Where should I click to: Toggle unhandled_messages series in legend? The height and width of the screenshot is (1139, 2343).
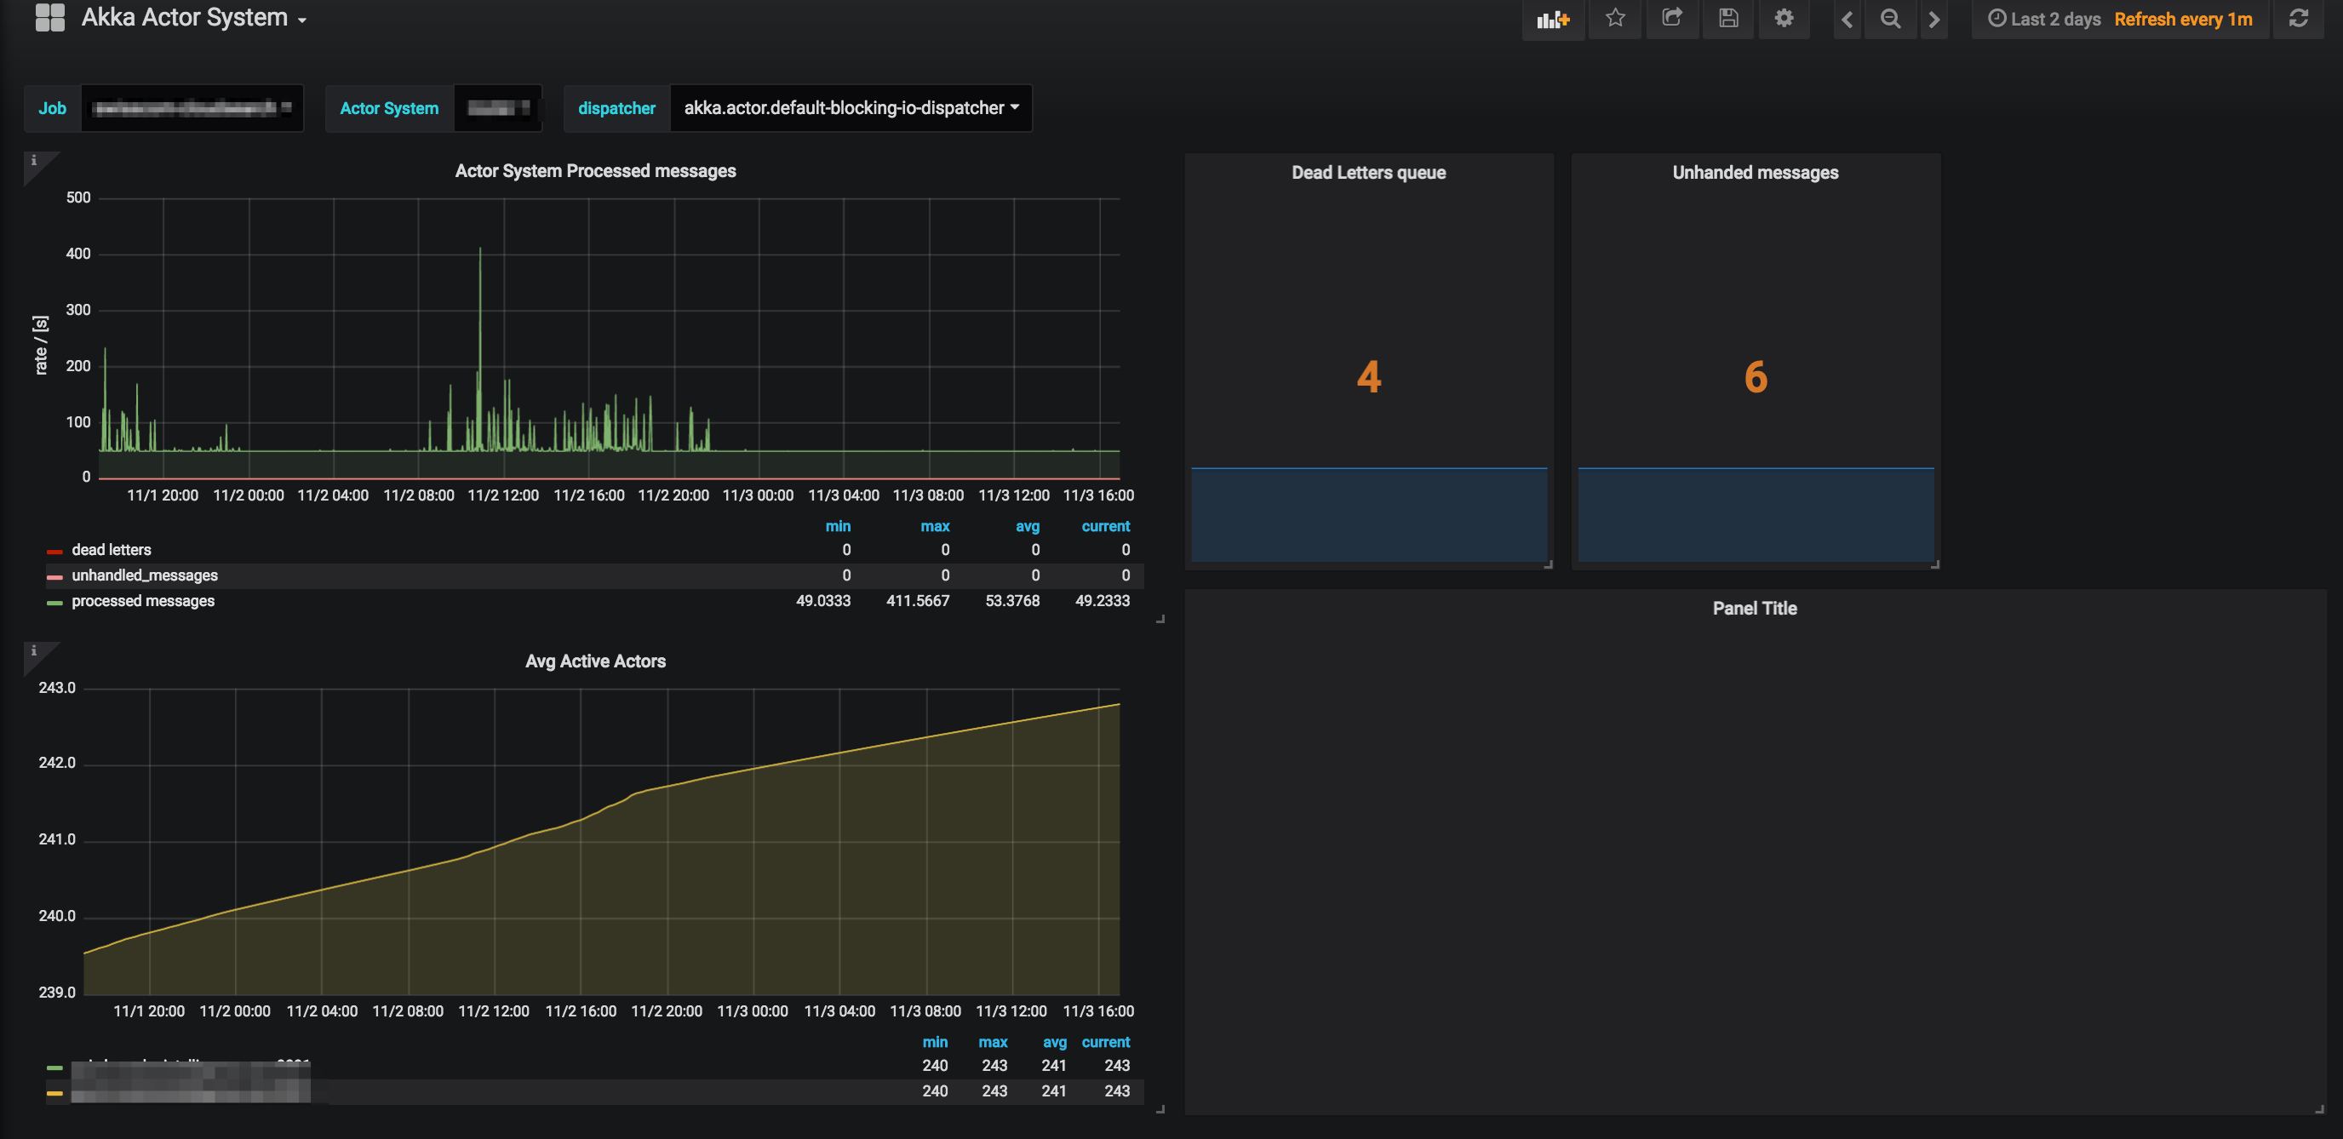click(x=145, y=575)
